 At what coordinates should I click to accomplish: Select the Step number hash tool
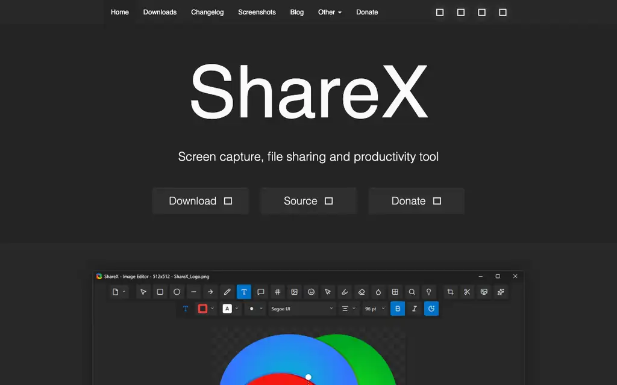pyautogui.click(x=277, y=292)
